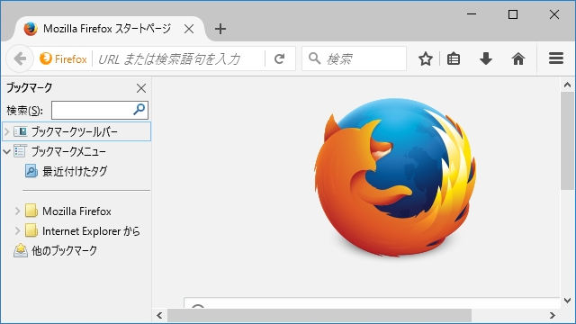Go back with the back arrow button
The image size is (576, 324).
click(x=20, y=58)
